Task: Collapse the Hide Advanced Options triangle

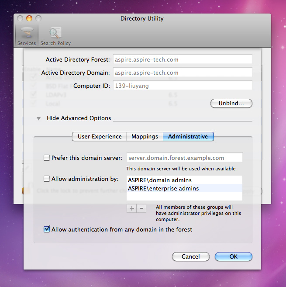Action: click(39, 118)
